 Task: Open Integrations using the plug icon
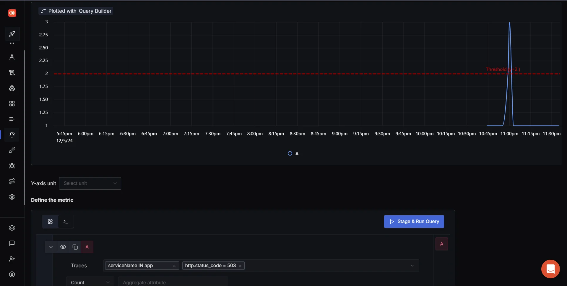(x=12, y=150)
